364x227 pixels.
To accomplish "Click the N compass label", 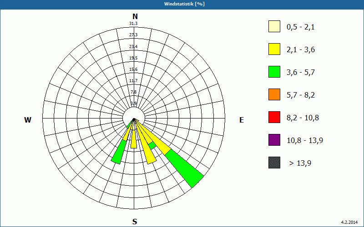I will (x=135, y=16).
